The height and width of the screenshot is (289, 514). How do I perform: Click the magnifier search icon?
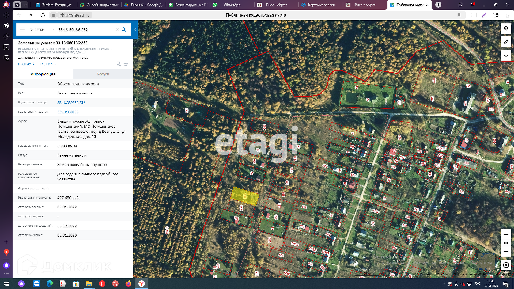click(x=124, y=29)
